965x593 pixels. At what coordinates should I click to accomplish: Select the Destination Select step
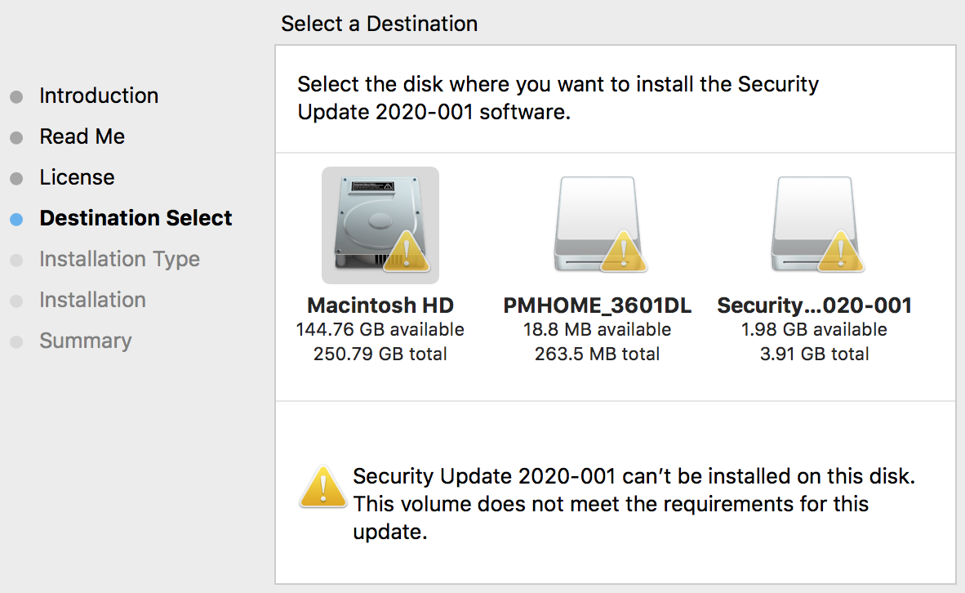point(136,218)
